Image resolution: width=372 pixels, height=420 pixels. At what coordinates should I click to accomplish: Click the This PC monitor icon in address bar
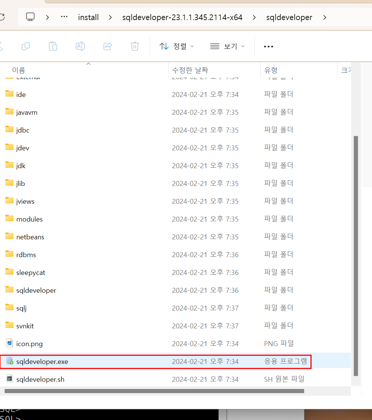click(30, 17)
